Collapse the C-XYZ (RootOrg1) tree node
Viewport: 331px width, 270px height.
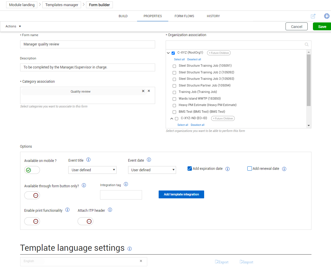pos(168,53)
